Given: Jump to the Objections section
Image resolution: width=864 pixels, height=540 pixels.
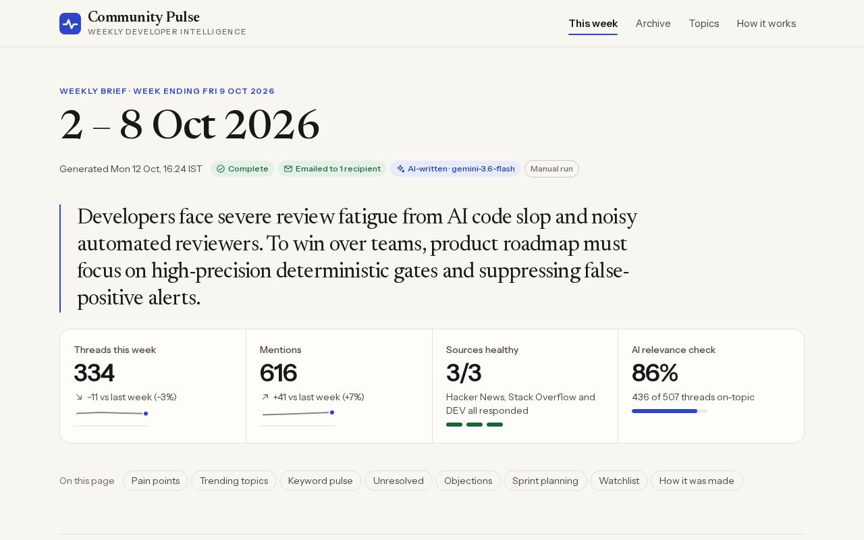Looking at the screenshot, I should point(468,481).
